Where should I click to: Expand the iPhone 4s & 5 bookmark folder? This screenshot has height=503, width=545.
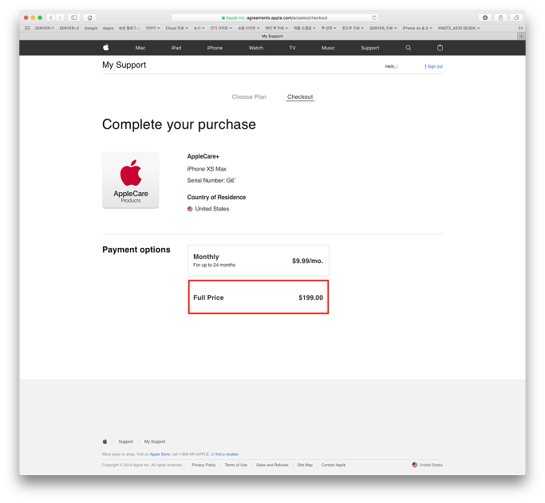click(417, 28)
